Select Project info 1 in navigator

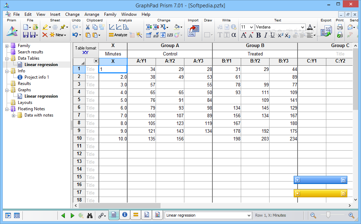(36, 77)
